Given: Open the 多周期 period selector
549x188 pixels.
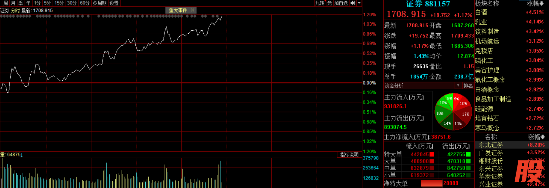Looking at the screenshot, I should [x=100, y=3].
